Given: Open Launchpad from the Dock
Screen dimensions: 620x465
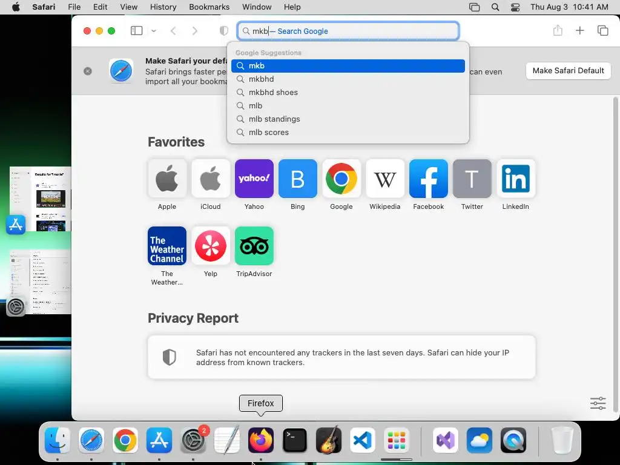Looking at the screenshot, I should pos(397,440).
